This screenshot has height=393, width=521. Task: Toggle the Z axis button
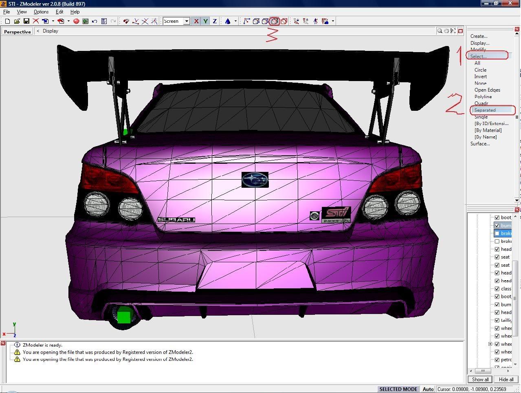[x=215, y=21]
